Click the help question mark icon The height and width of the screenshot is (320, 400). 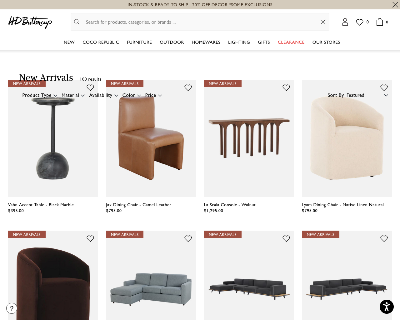coord(12,308)
